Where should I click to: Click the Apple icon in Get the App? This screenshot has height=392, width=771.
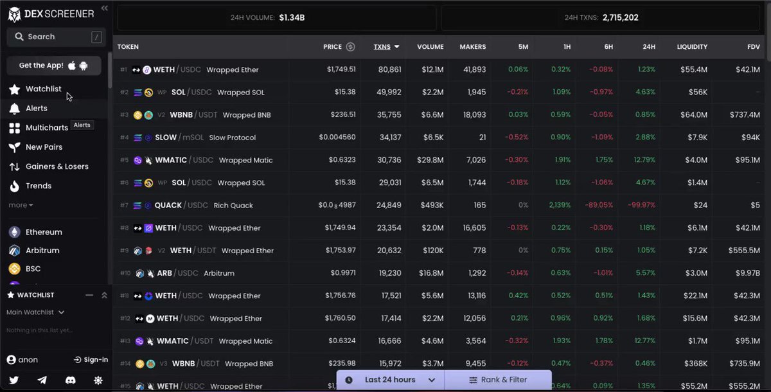point(73,65)
